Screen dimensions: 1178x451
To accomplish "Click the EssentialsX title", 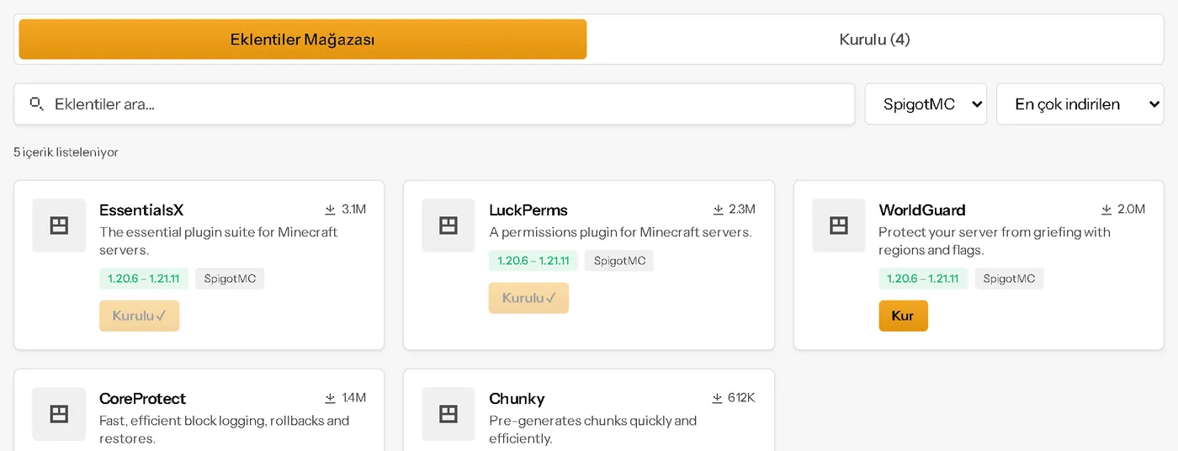I will [x=141, y=210].
